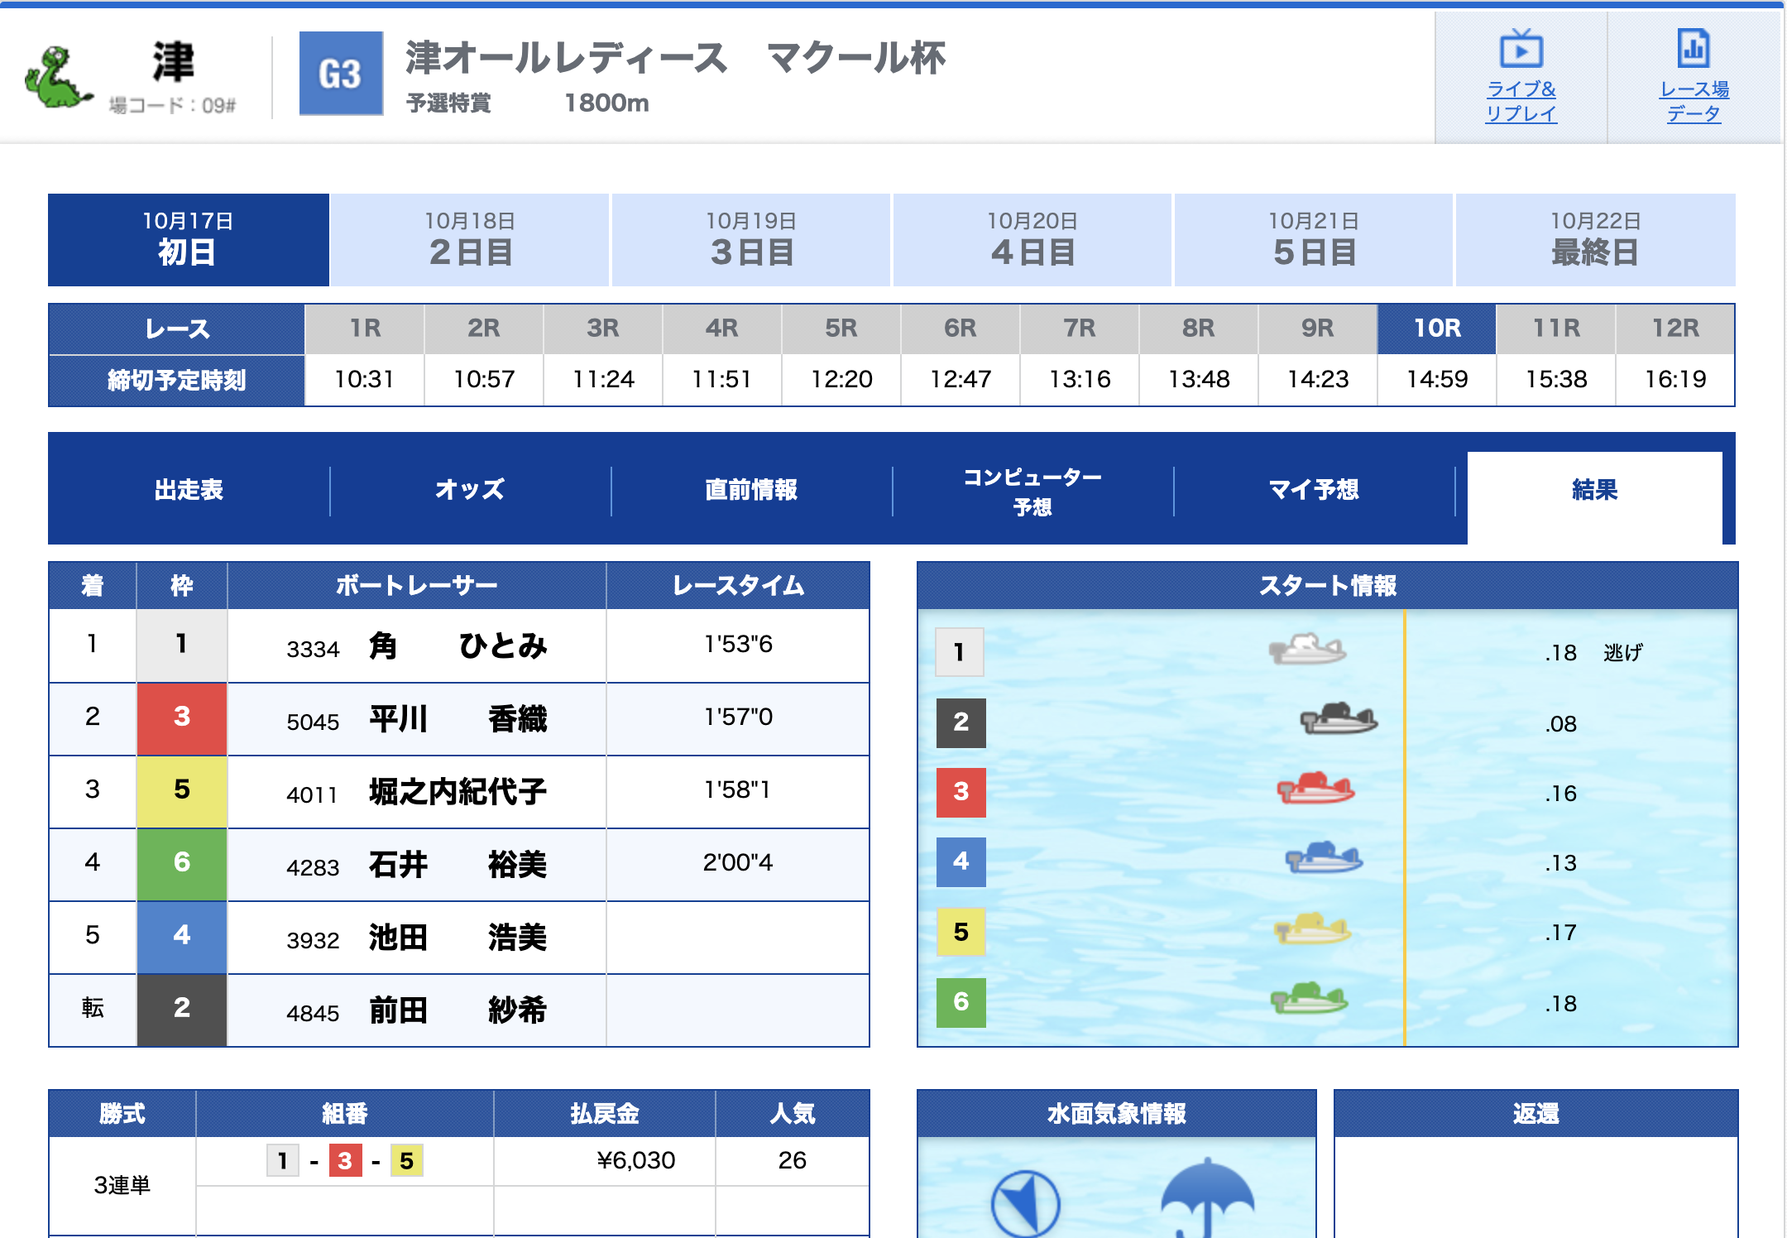Screen dimensions: 1787x1238
Task: Select the 10月18日 2日目 date tab
Action: pos(470,240)
